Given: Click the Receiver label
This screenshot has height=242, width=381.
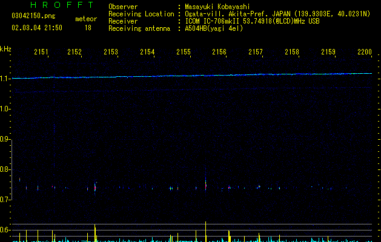Looking at the screenshot, I should (123, 21).
